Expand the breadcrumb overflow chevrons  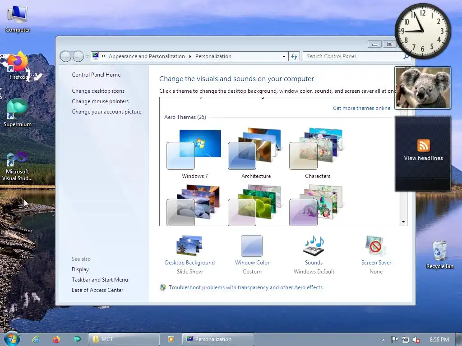pos(103,56)
